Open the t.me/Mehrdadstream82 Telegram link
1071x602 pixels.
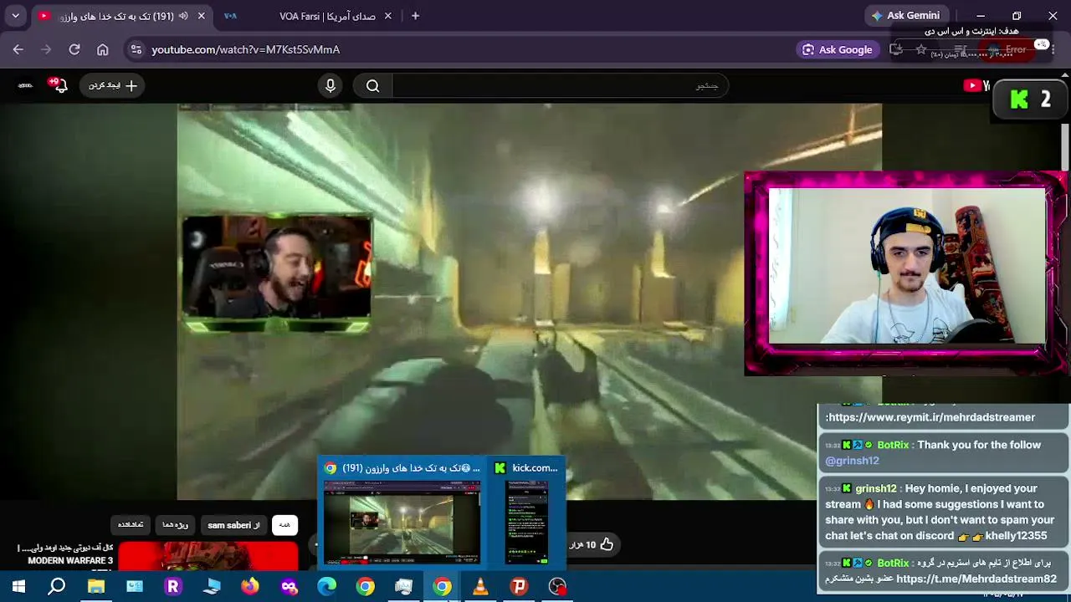pyautogui.click(x=976, y=579)
